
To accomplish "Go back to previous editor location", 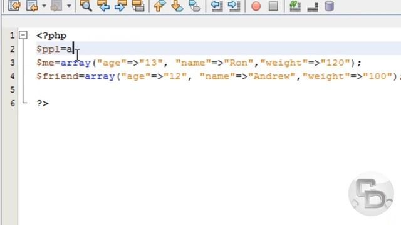I will [x=32, y=6].
